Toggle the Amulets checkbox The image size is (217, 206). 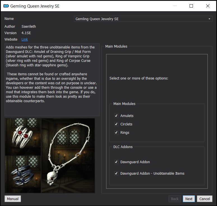pyautogui.click(x=116, y=116)
